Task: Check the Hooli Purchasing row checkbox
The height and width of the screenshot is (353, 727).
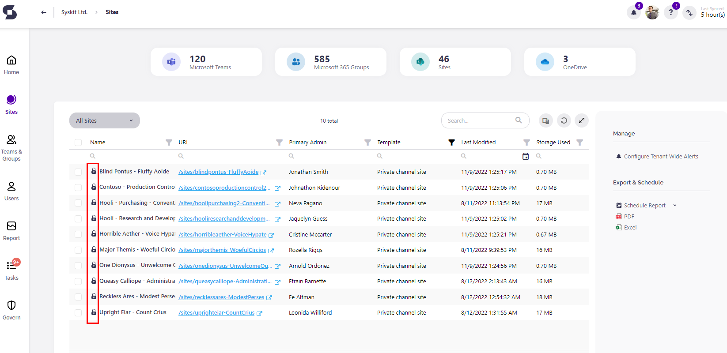Action: point(78,203)
